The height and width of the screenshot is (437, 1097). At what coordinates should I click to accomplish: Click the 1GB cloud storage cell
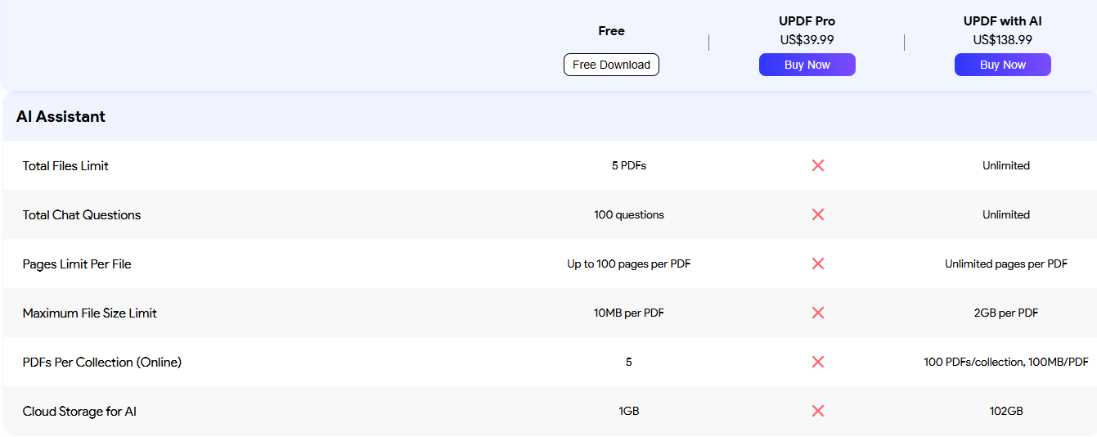pyautogui.click(x=629, y=411)
